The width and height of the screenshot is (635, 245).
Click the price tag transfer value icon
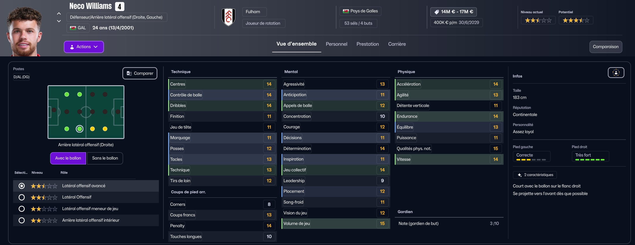click(x=437, y=12)
